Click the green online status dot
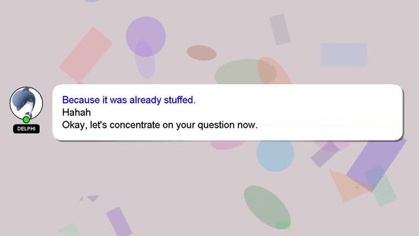419x236 pixels. (26, 119)
